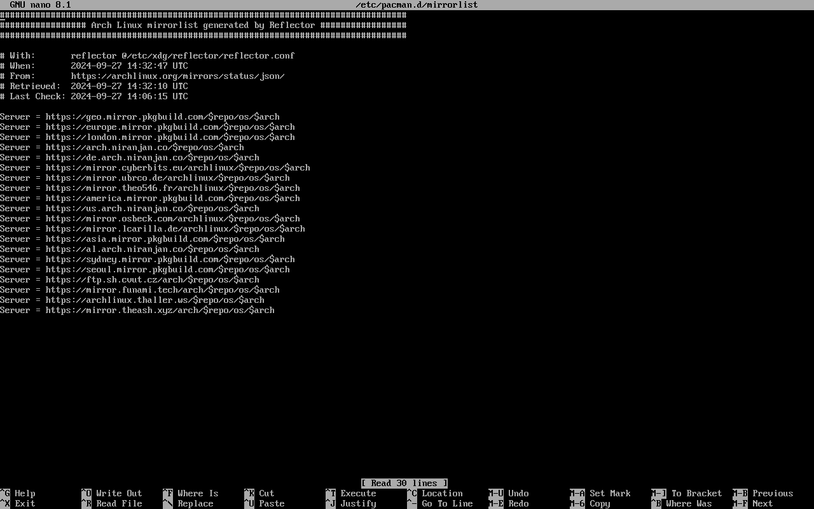814x509 pixels.
Task: Select the To Bracket shortcut
Action: 696,493
